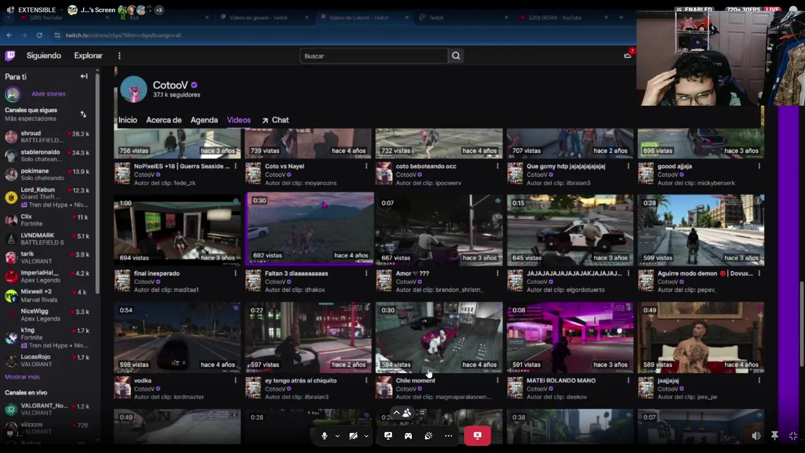Open the soundboard icon
805x453 pixels.
pos(428,435)
